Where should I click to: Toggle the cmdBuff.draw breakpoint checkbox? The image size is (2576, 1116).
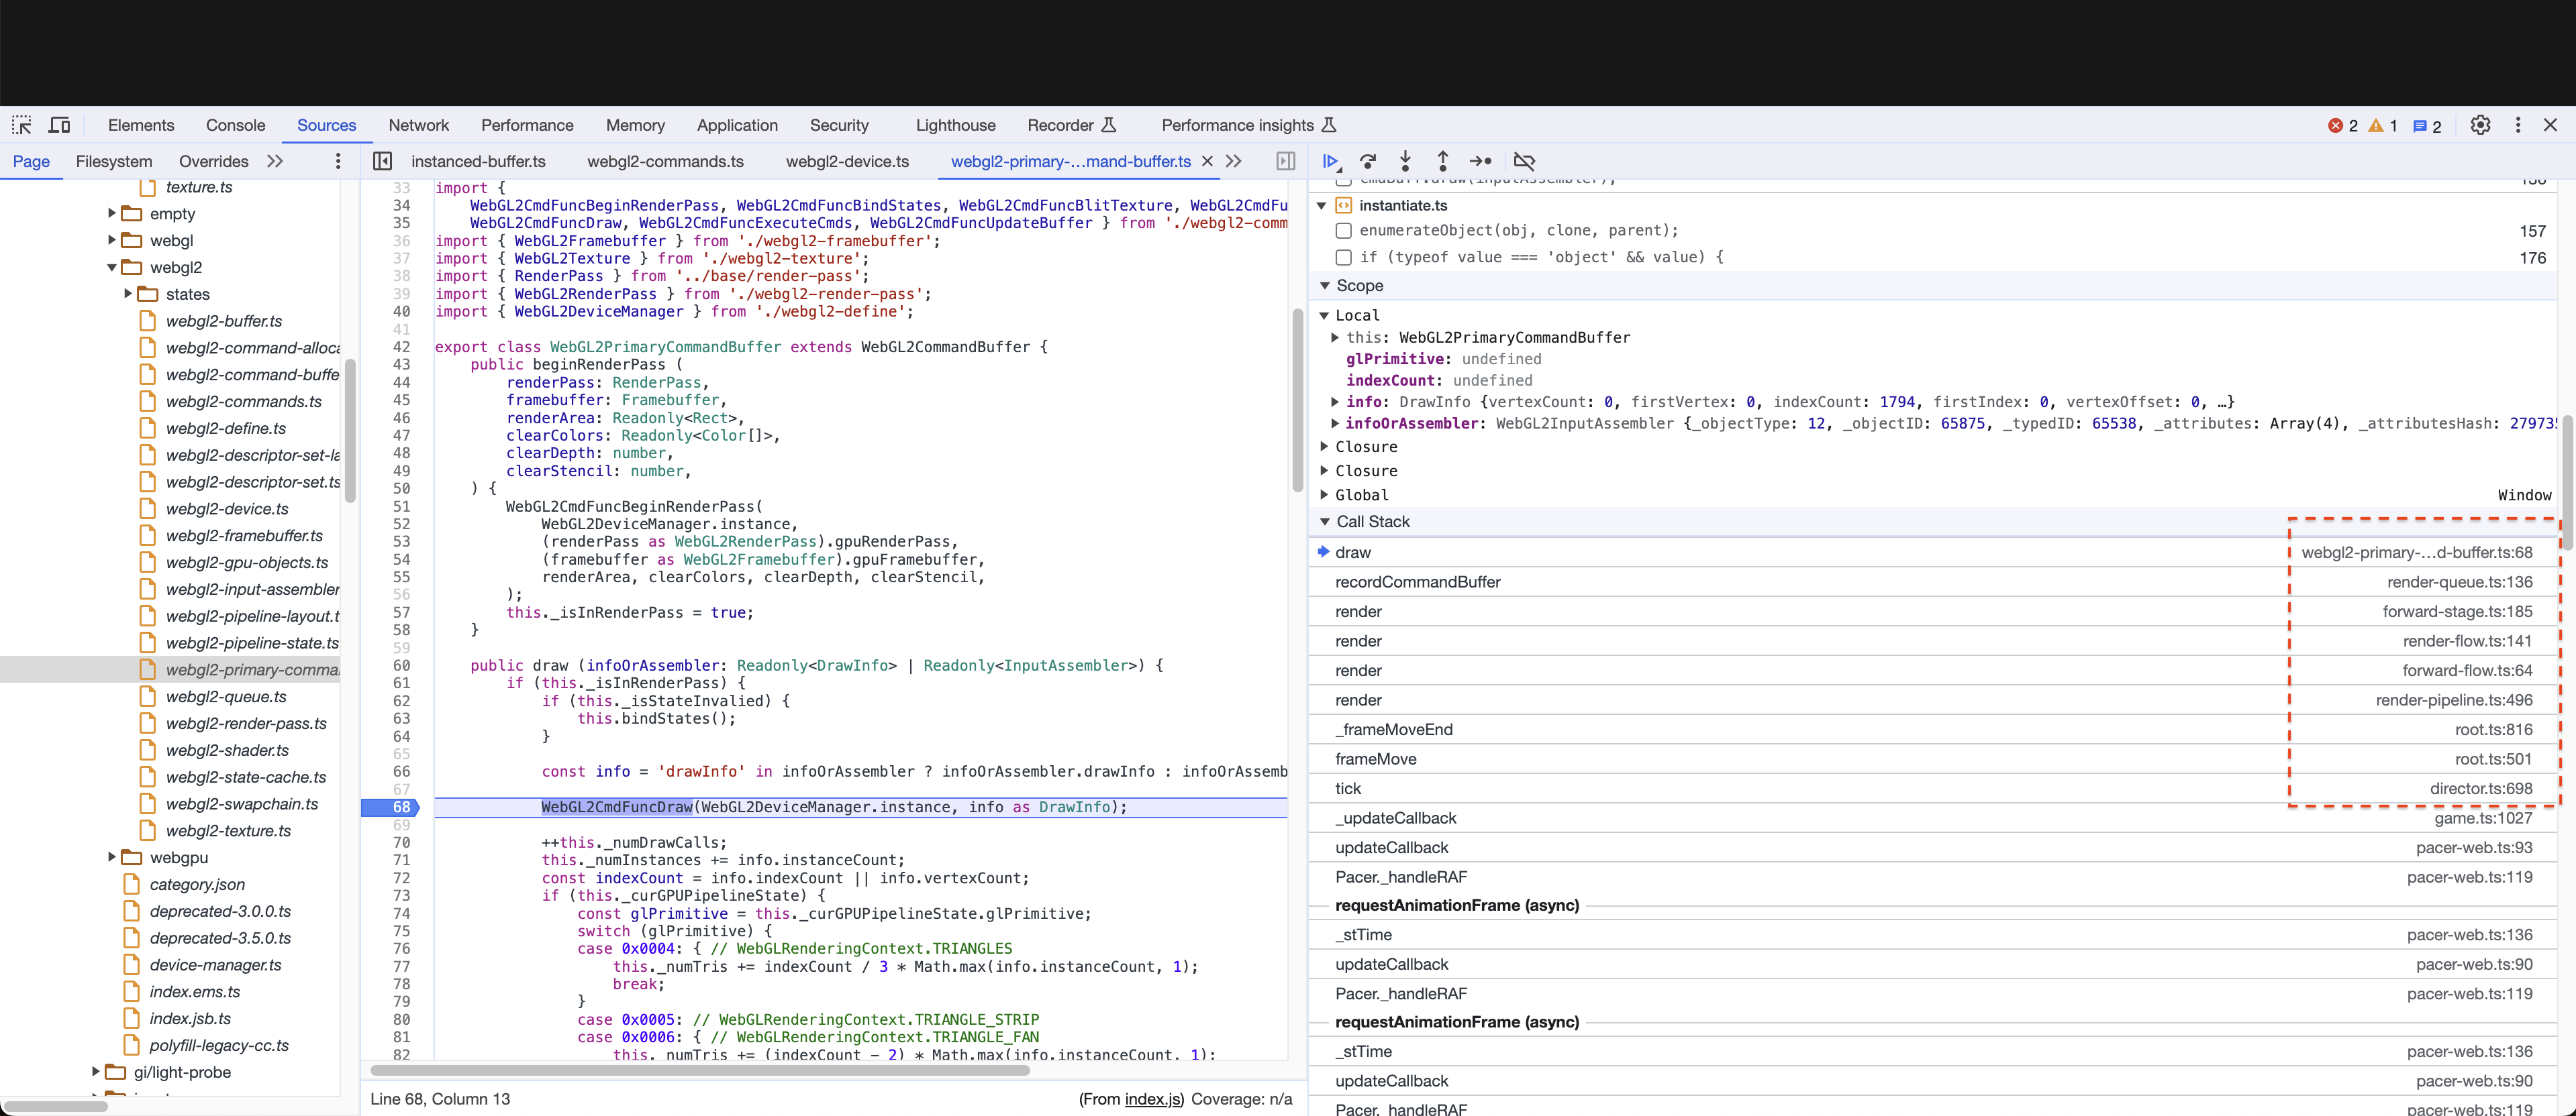click(x=1343, y=180)
